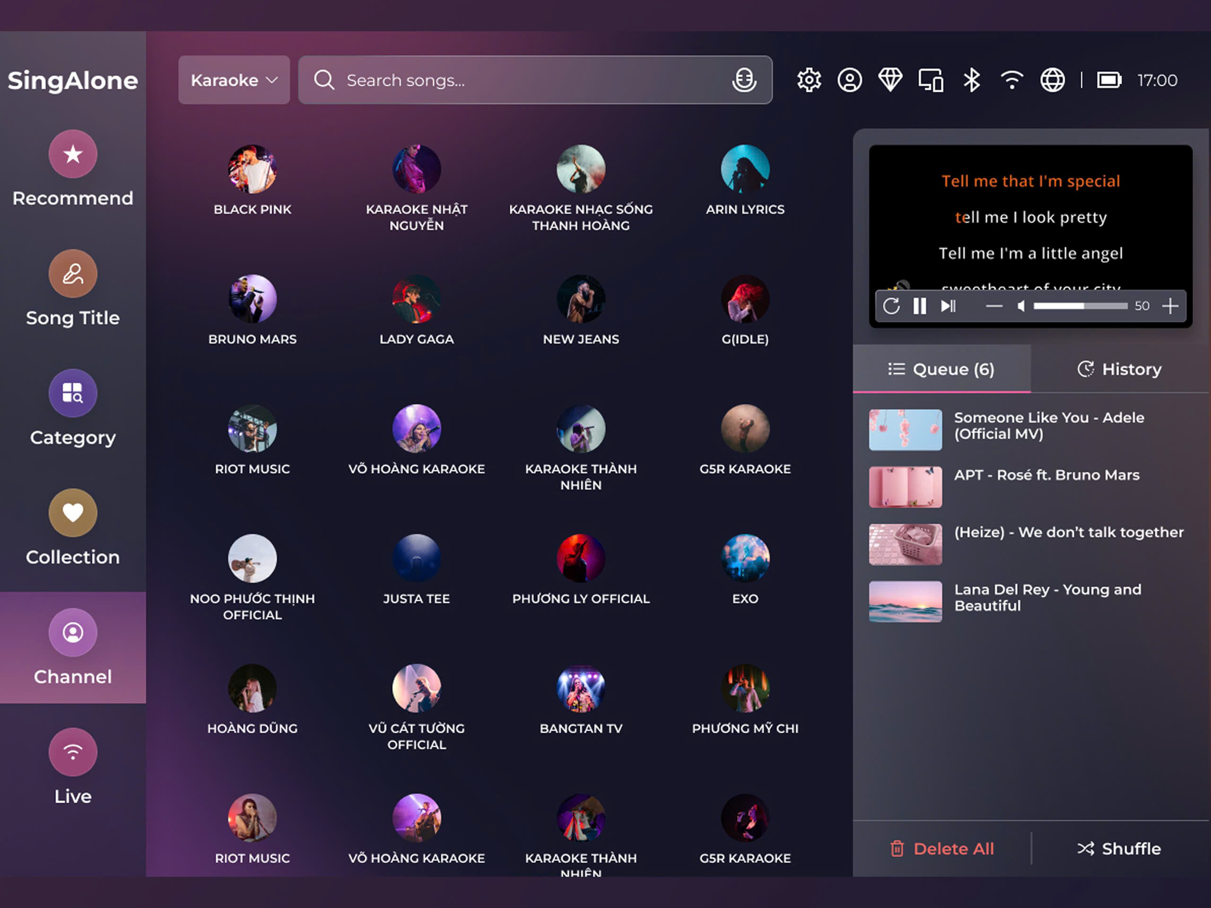
Task: Toggle Wi-Fi icon in top bar
Action: (x=1012, y=80)
